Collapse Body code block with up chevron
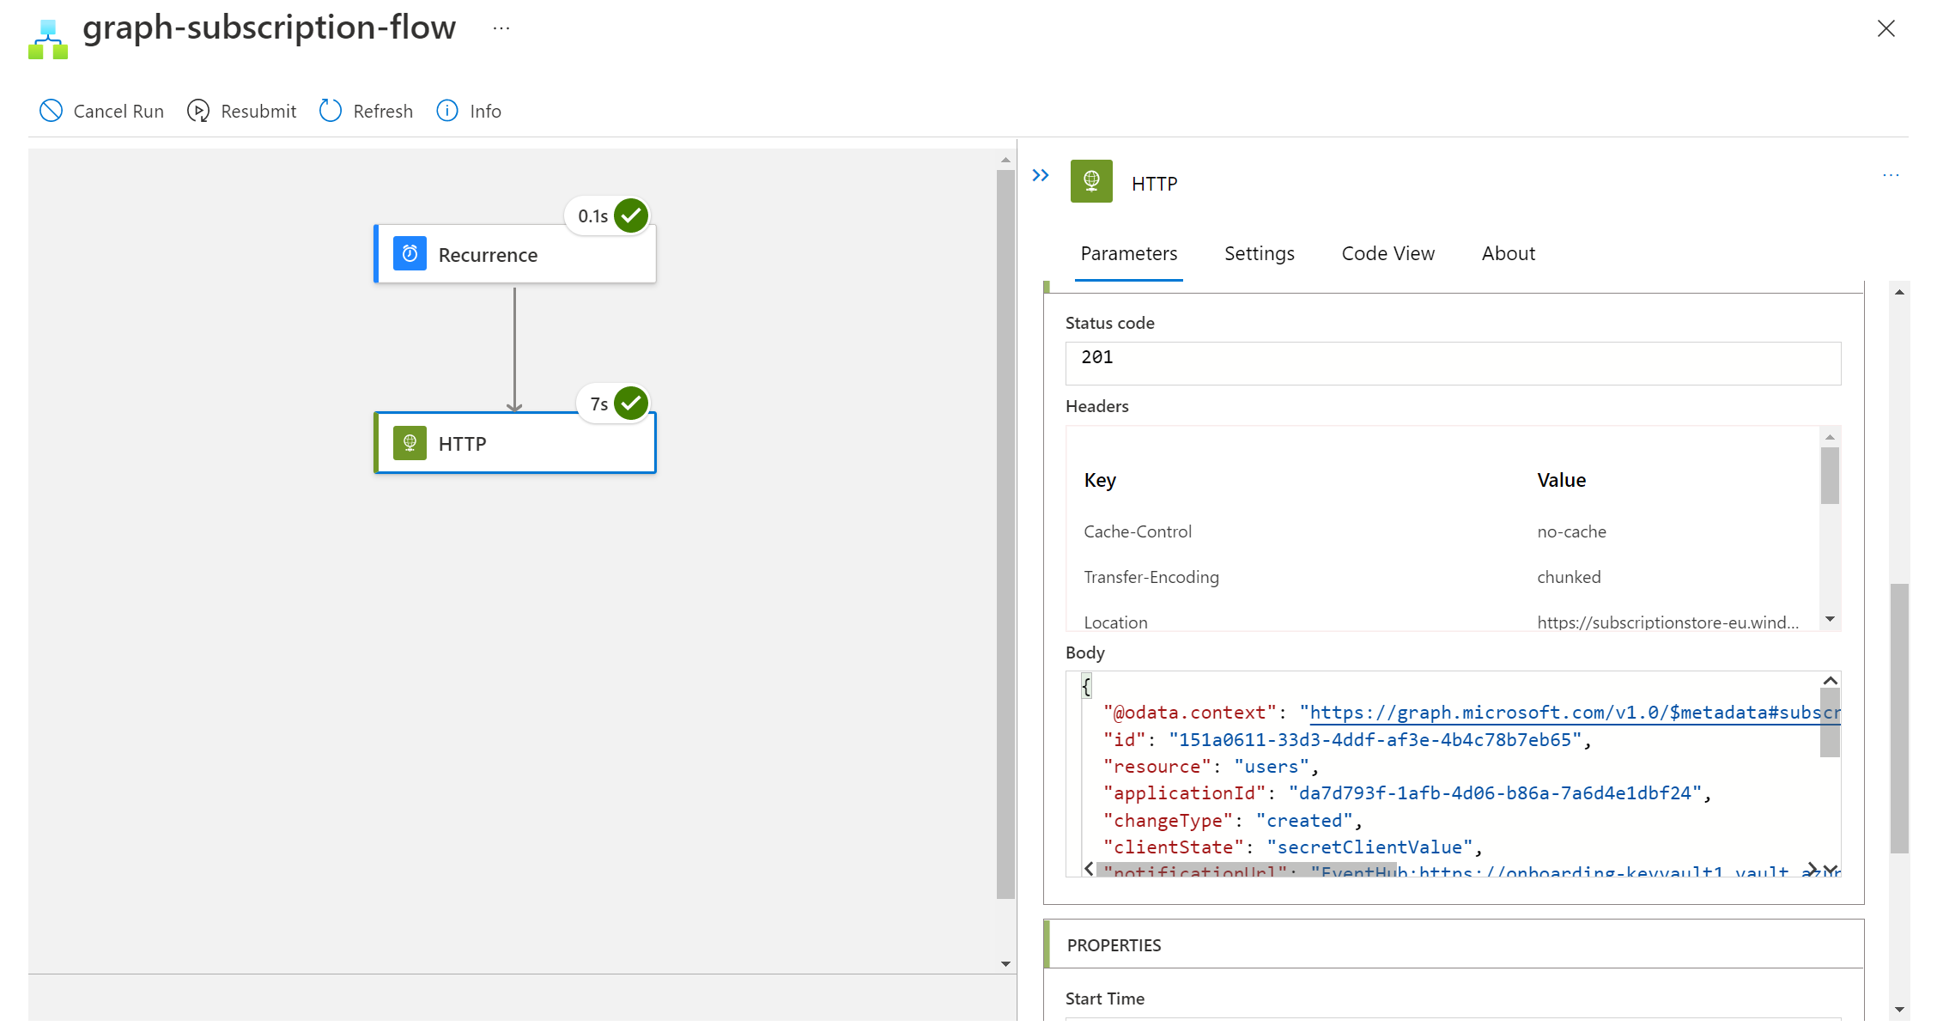This screenshot has height=1032, width=1937. click(x=1830, y=681)
